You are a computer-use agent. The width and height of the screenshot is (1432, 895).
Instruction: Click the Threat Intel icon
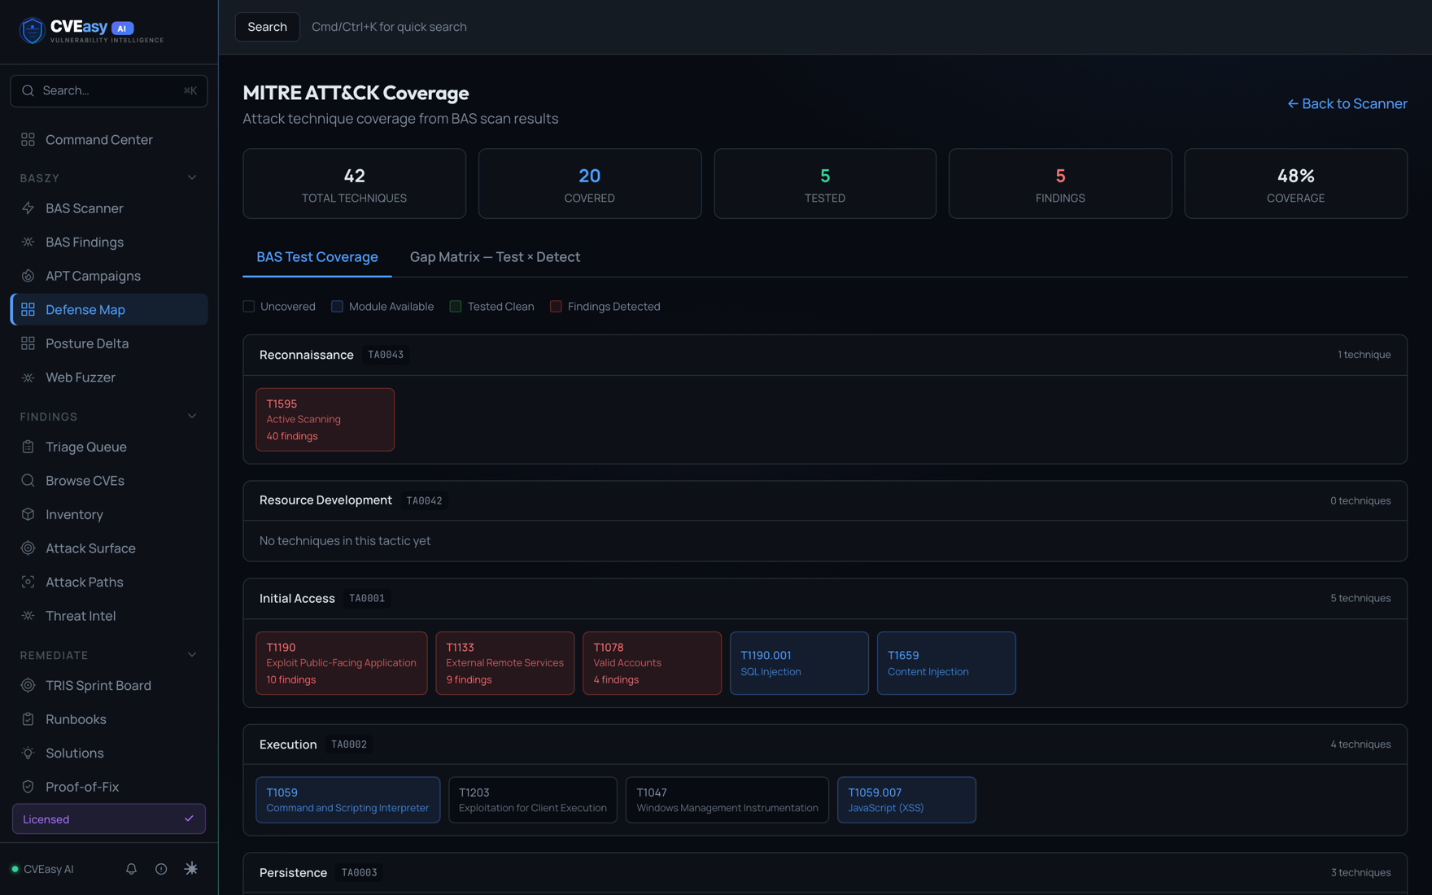pyautogui.click(x=28, y=616)
